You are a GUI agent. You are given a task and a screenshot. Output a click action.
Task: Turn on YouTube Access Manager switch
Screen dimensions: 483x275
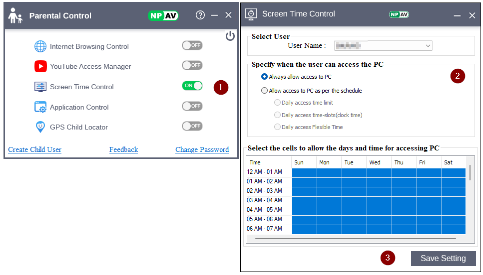click(x=192, y=65)
